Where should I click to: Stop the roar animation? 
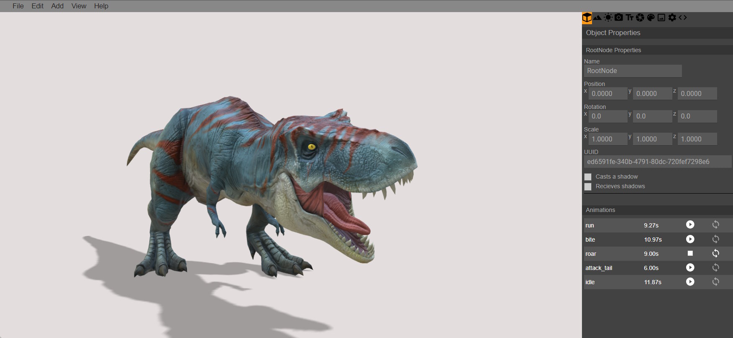pyautogui.click(x=690, y=253)
